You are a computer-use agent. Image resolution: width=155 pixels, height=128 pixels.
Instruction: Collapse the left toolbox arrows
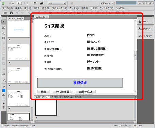pos(2,16)
